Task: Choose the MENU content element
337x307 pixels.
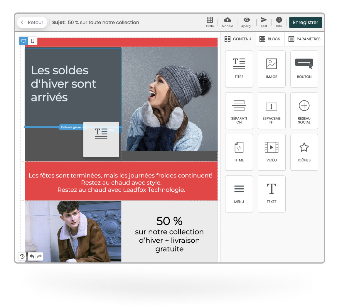Action: 239,194
